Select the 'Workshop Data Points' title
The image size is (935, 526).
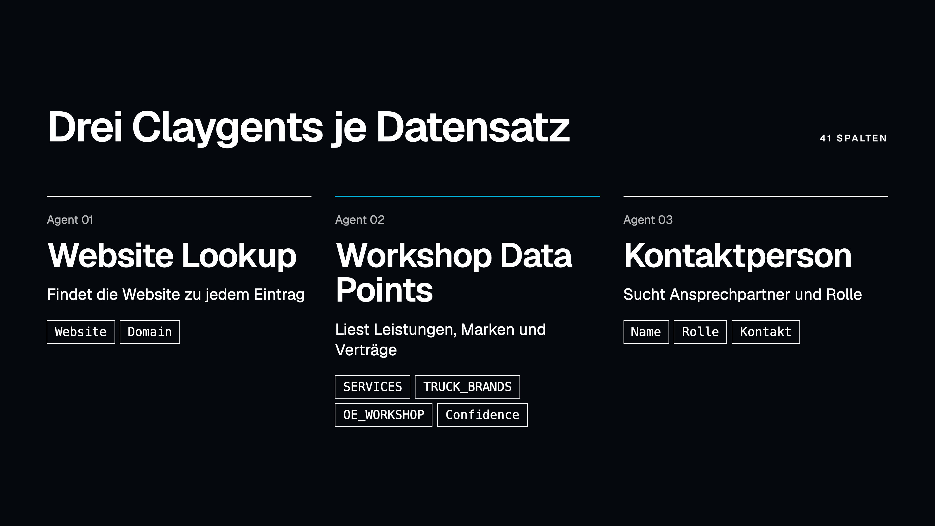pyautogui.click(x=454, y=273)
